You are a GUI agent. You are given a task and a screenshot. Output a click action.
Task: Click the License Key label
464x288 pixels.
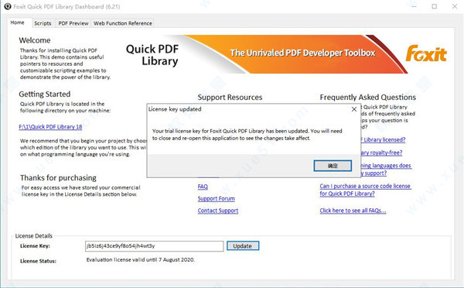pos(35,245)
